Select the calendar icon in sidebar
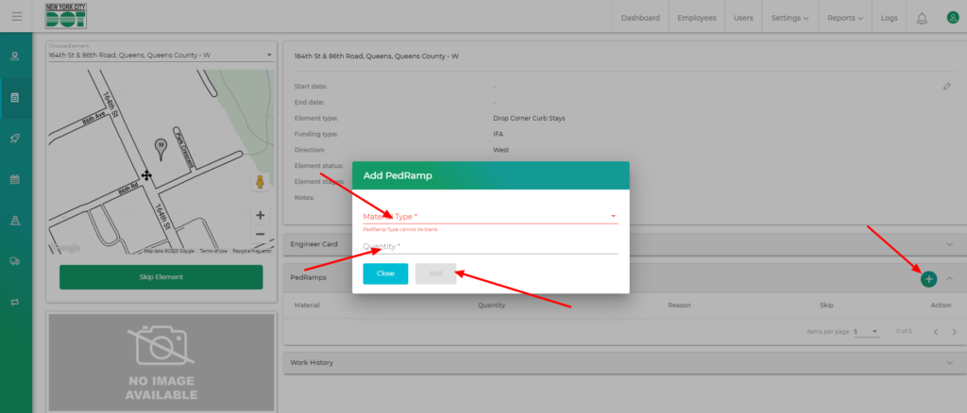The image size is (967, 413). (x=15, y=178)
